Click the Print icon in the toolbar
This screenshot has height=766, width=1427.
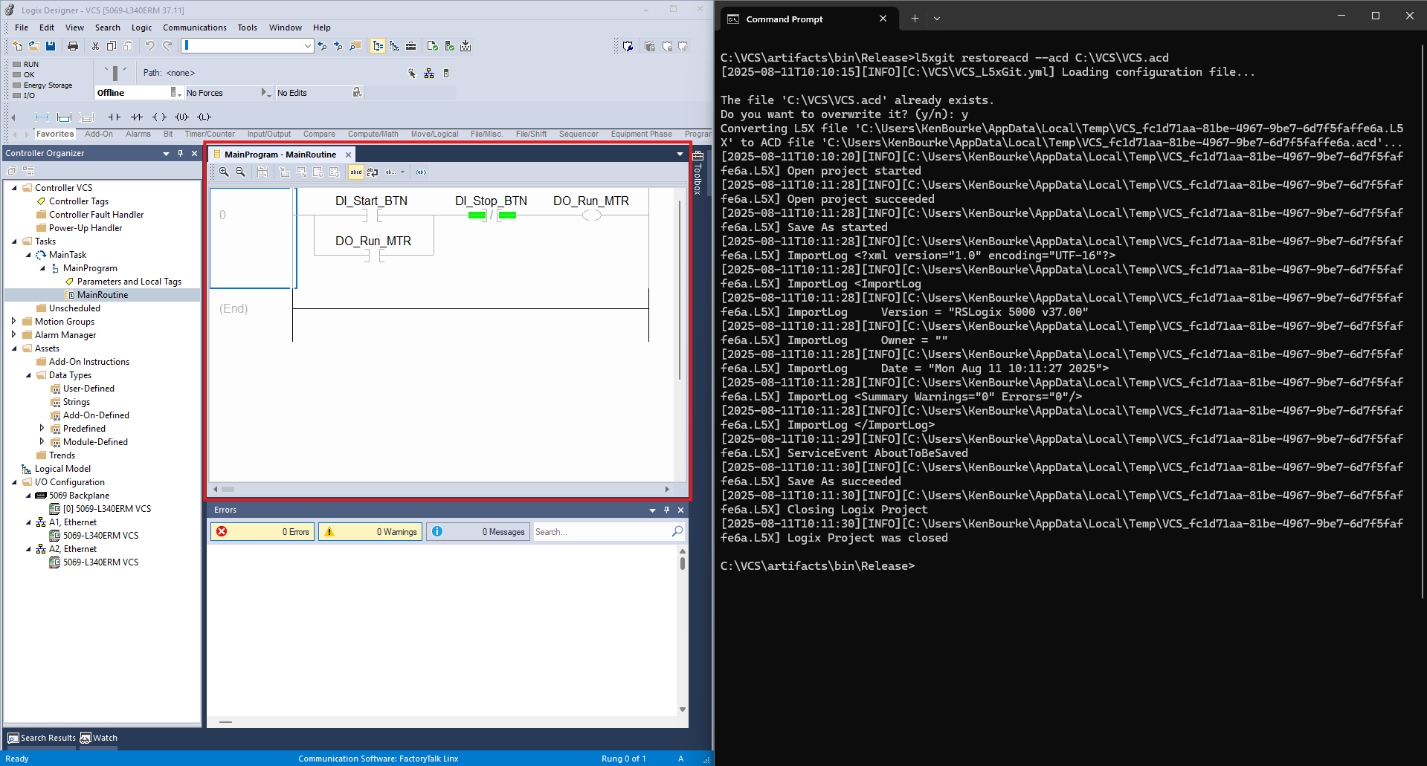73,46
